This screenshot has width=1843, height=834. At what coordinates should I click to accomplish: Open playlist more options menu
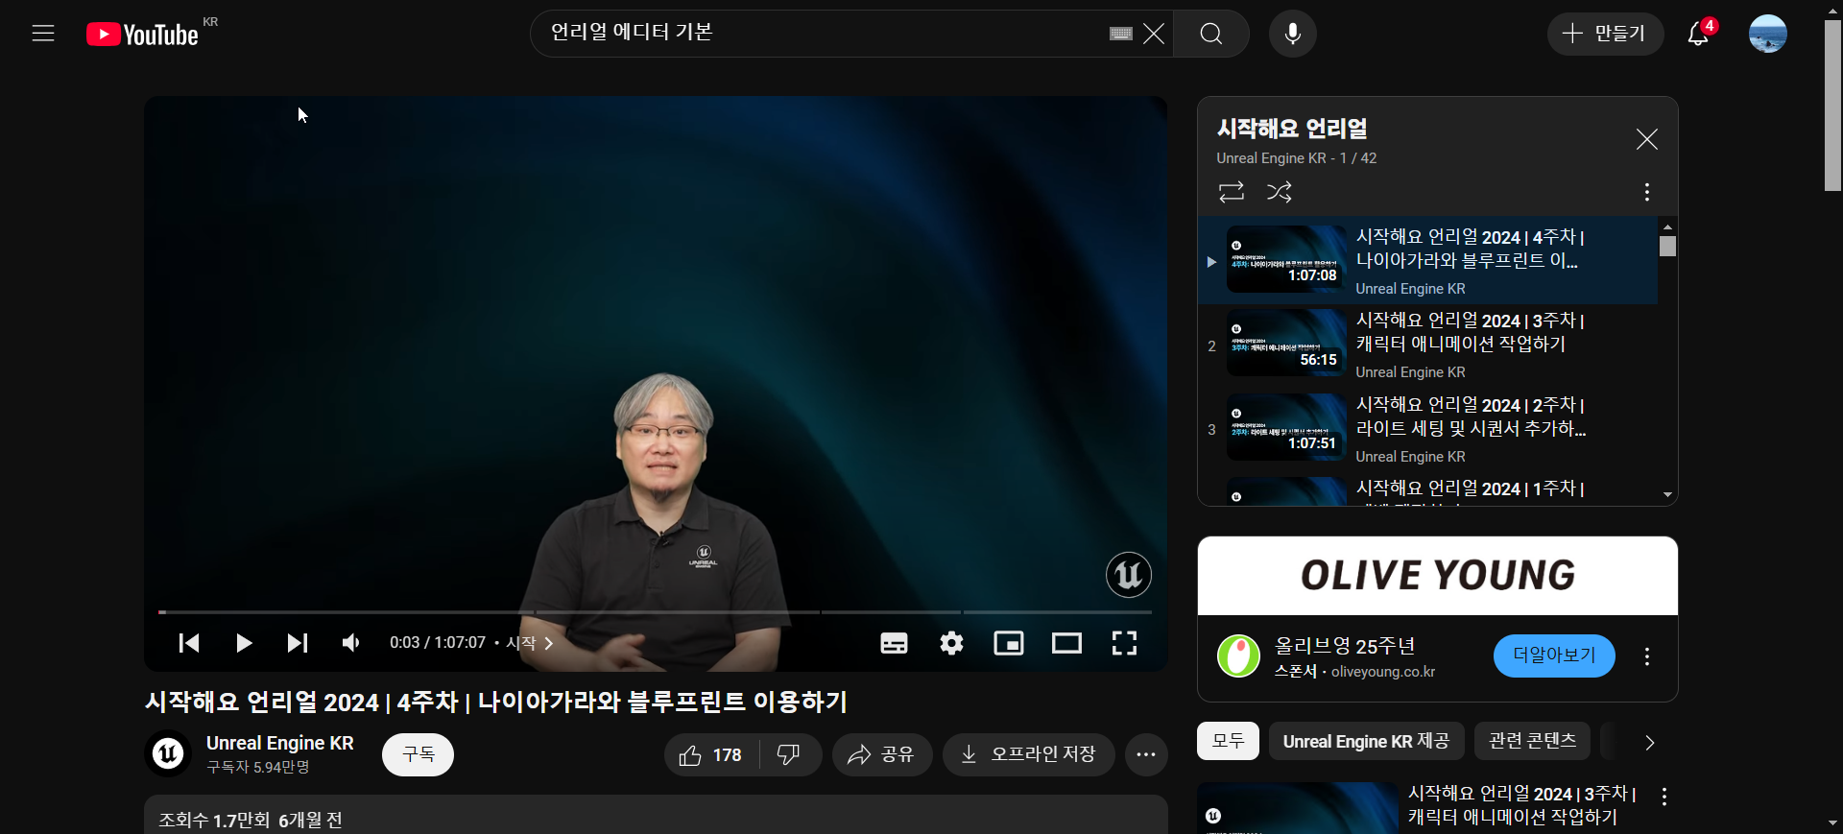coord(1647,192)
